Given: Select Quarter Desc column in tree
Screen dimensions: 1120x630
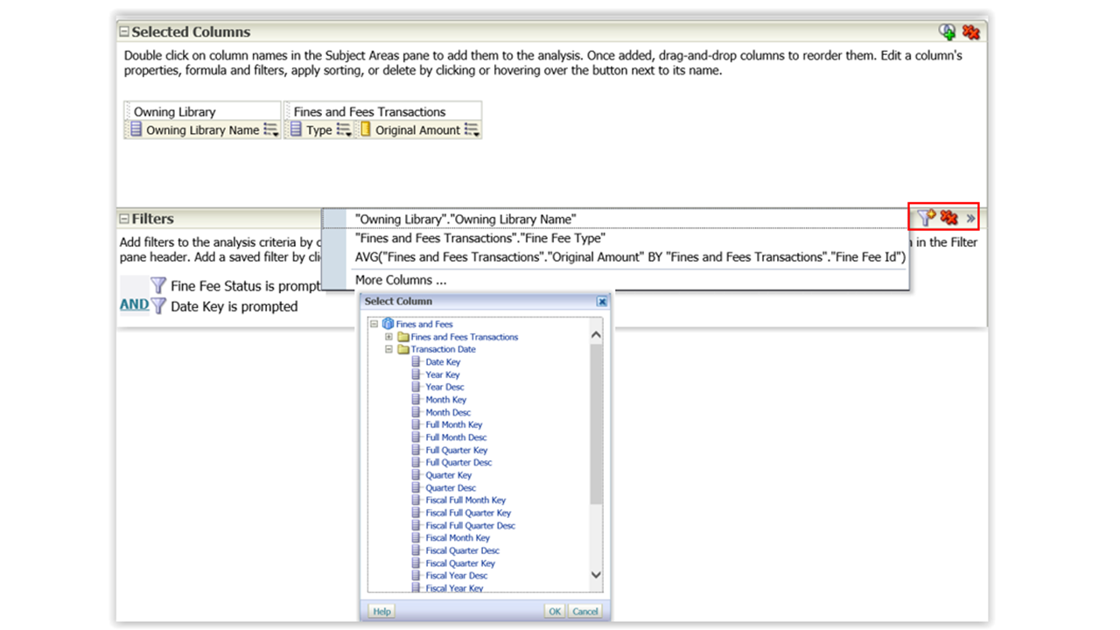Looking at the screenshot, I should point(451,488).
